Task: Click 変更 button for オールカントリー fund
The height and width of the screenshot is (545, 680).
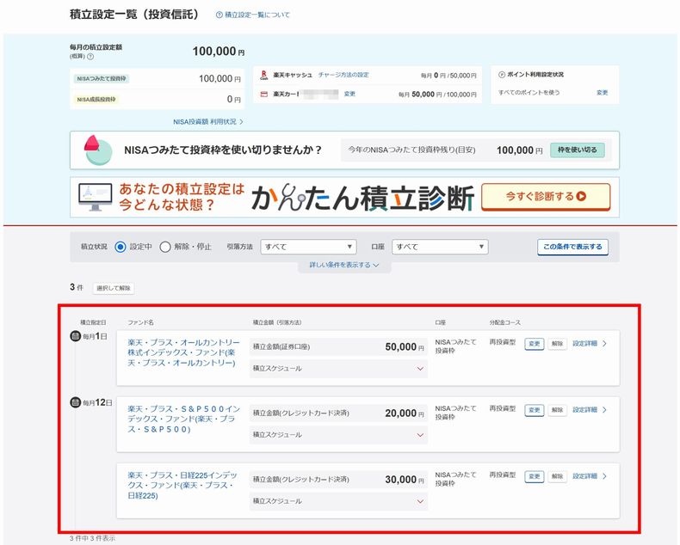Action: (535, 344)
